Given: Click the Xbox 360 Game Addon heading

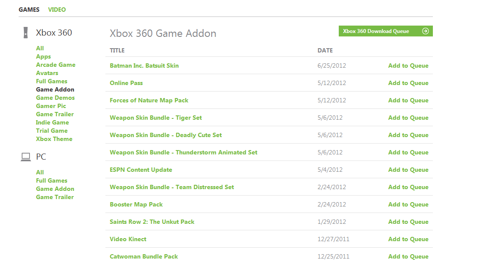Looking at the screenshot, I should pyautogui.click(x=163, y=33).
